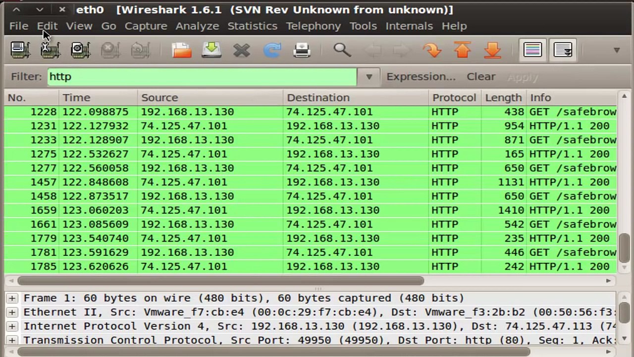Click the Filter: label button
Viewport: 634px width, 357px height.
pyautogui.click(x=27, y=77)
